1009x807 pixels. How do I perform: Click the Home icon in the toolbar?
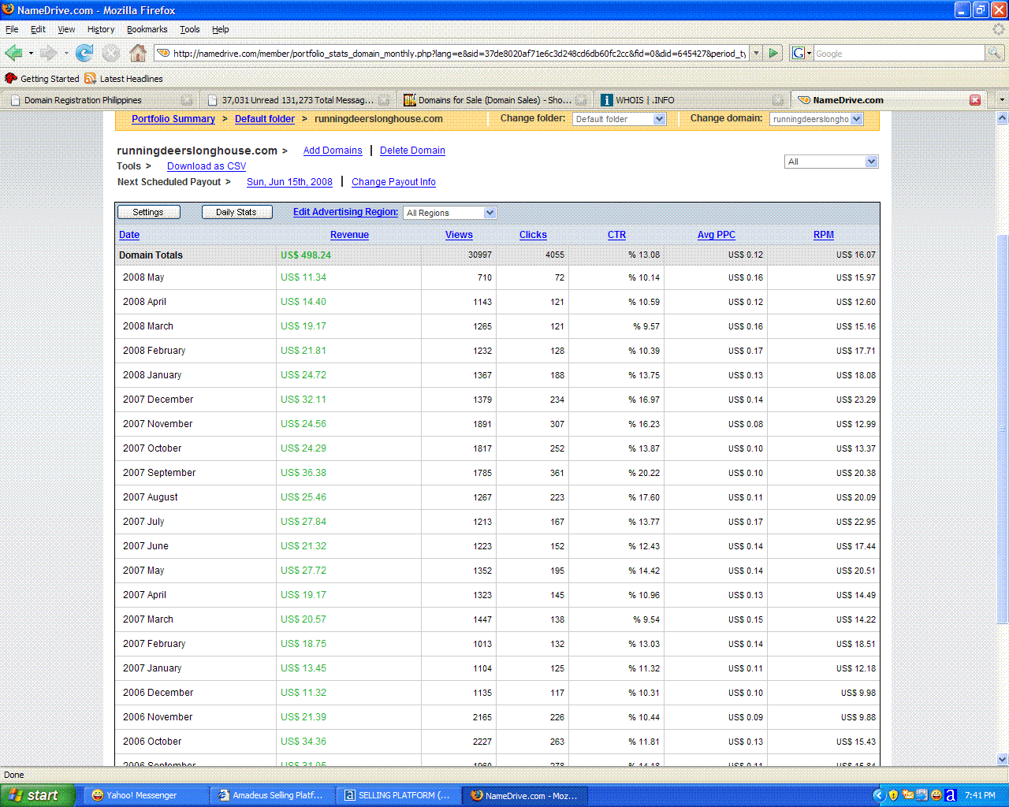point(138,53)
